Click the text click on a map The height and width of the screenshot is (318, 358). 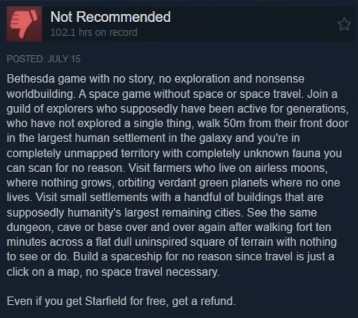coord(43,272)
